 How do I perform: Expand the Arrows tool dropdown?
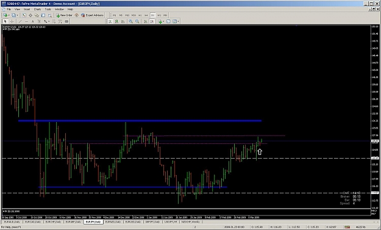coord(49,21)
